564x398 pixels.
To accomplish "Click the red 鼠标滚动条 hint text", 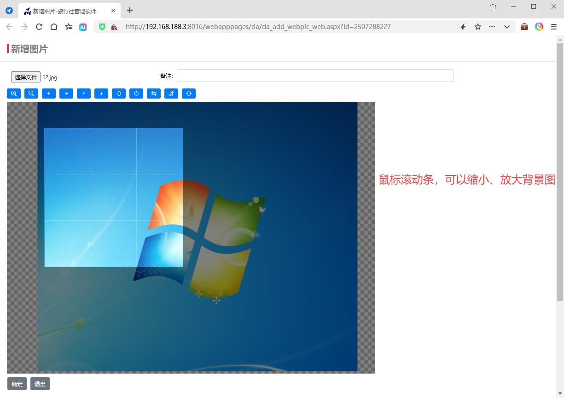I will point(467,180).
